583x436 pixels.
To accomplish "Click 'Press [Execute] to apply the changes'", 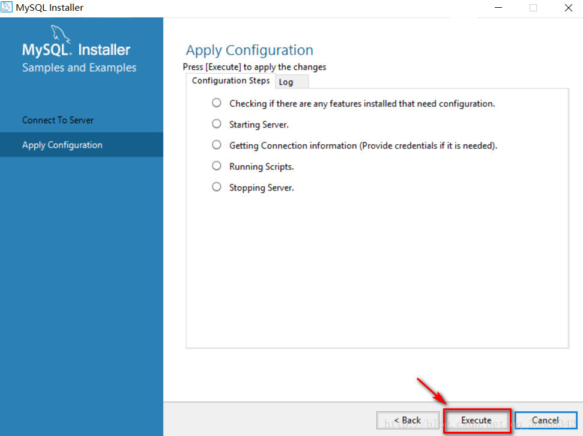I will click(x=255, y=67).
